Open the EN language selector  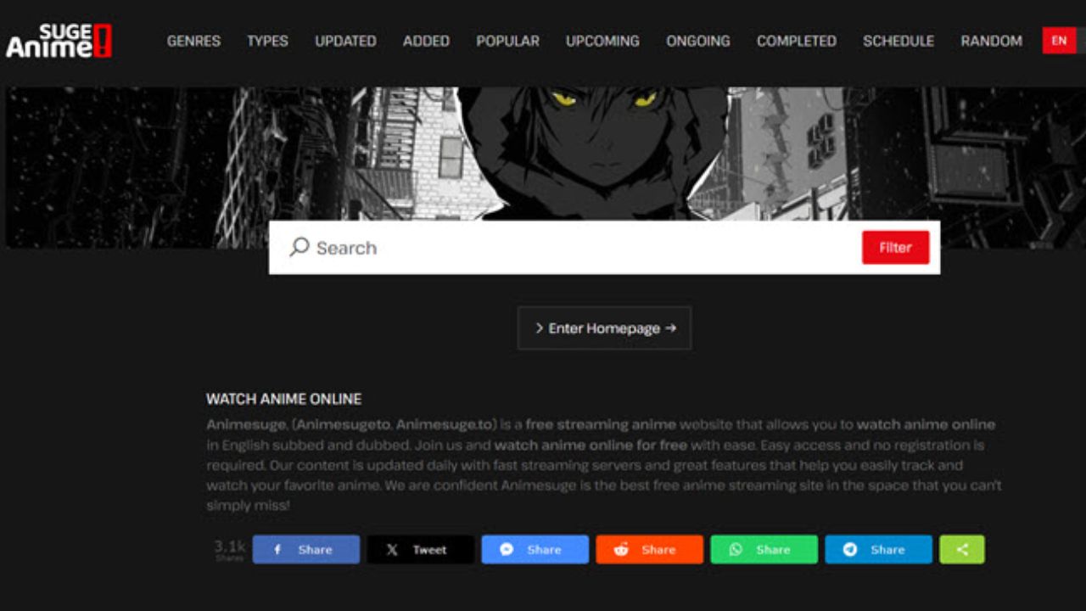[1059, 40]
